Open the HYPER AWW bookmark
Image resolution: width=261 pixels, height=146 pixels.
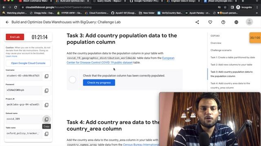click(69, 13)
